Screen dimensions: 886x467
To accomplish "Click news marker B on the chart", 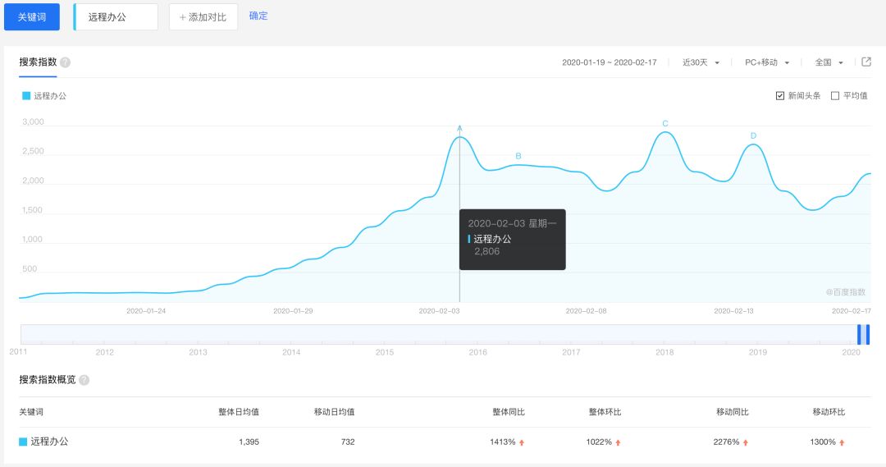I will coord(518,156).
